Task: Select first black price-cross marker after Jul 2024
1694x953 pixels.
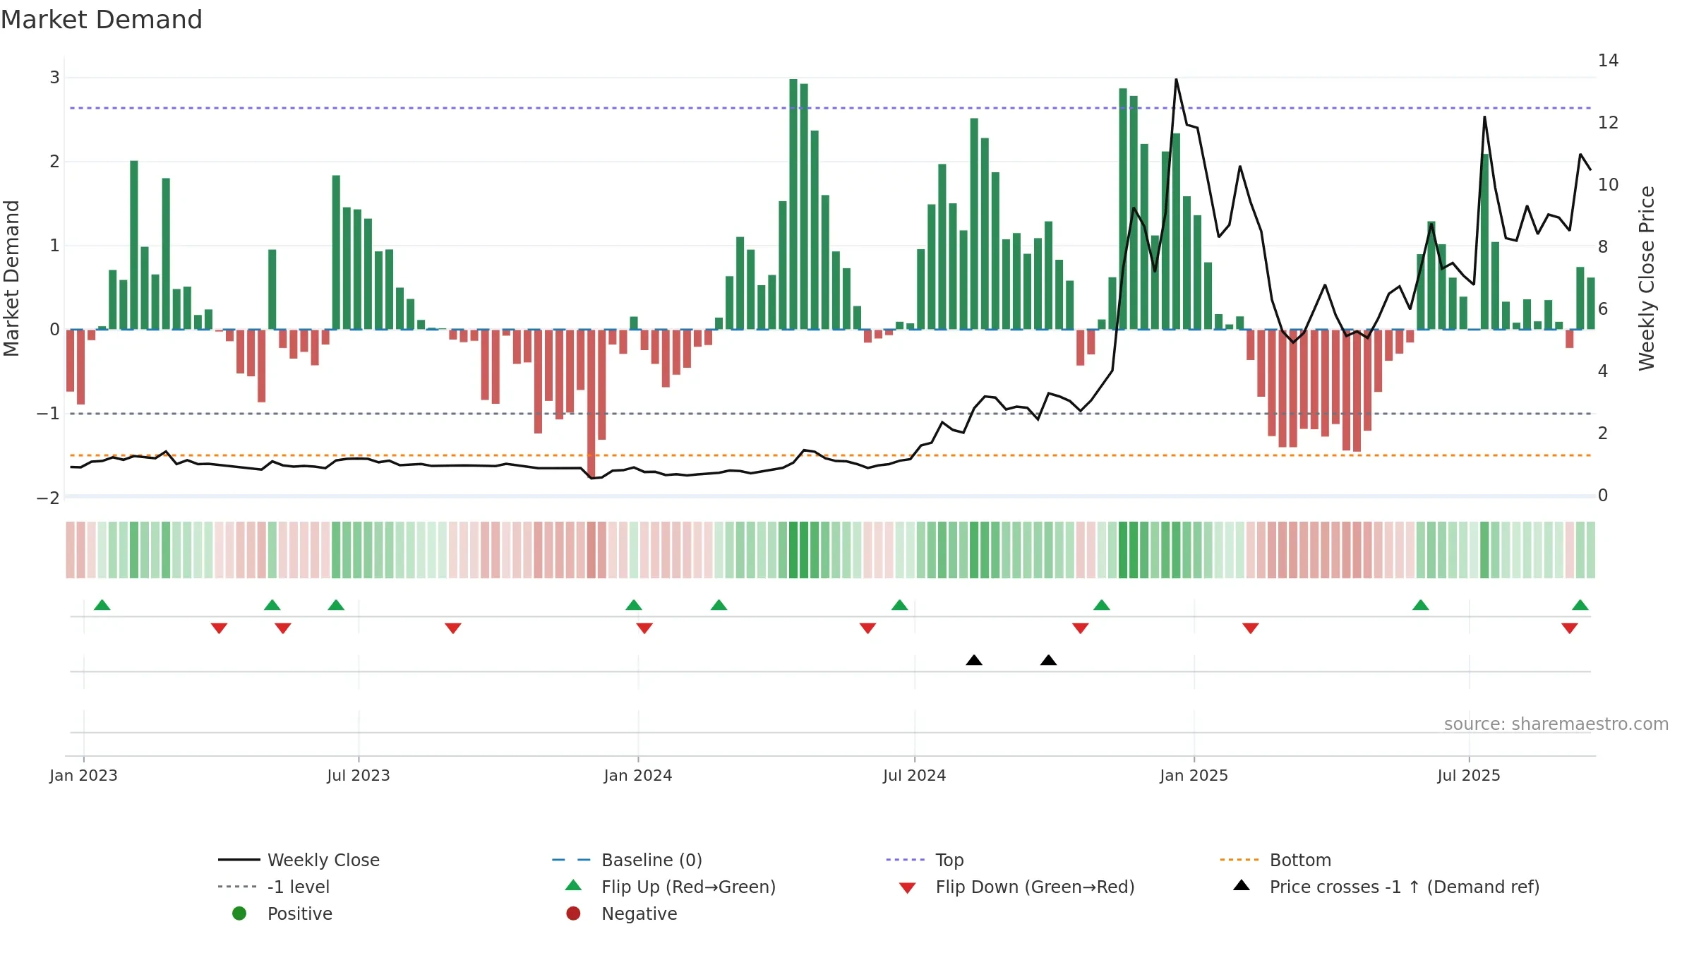Action: 974,660
